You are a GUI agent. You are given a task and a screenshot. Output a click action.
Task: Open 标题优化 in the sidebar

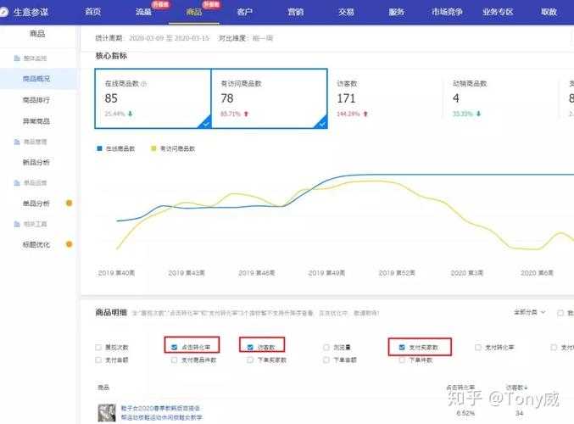pos(36,244)
